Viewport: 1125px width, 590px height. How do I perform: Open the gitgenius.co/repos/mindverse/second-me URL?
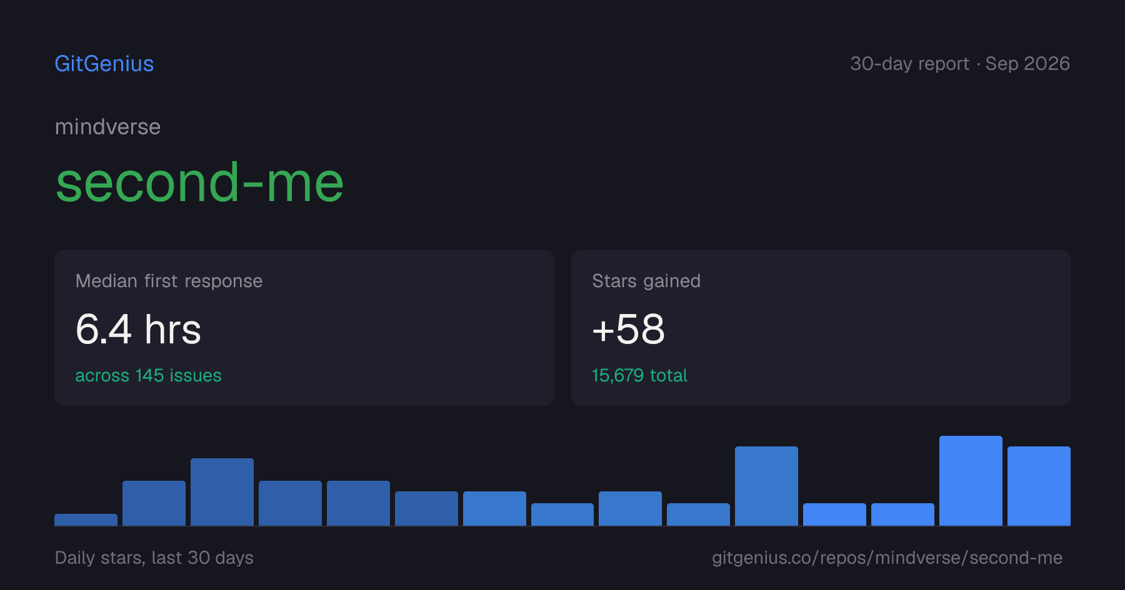(x=887, y=558)
